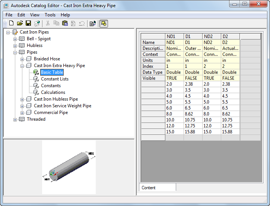The width and height of the screenshot is (270, 206).
Task: Select Cast Iron Service Weight Pipe item
Action: click(x=63, y=106)
